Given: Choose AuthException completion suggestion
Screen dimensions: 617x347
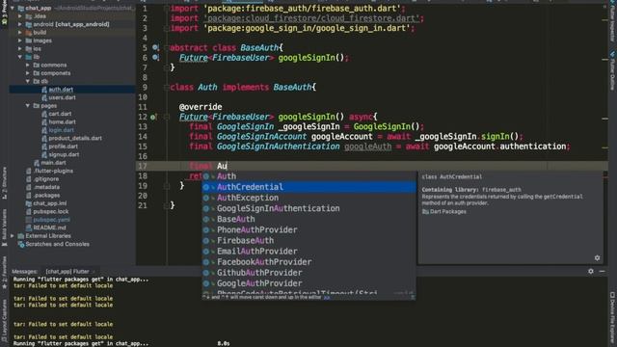Looking at the screenshot, I should 308,198.
